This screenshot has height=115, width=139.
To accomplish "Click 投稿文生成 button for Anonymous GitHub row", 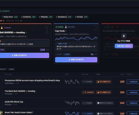I will click(x=133, y=82).
